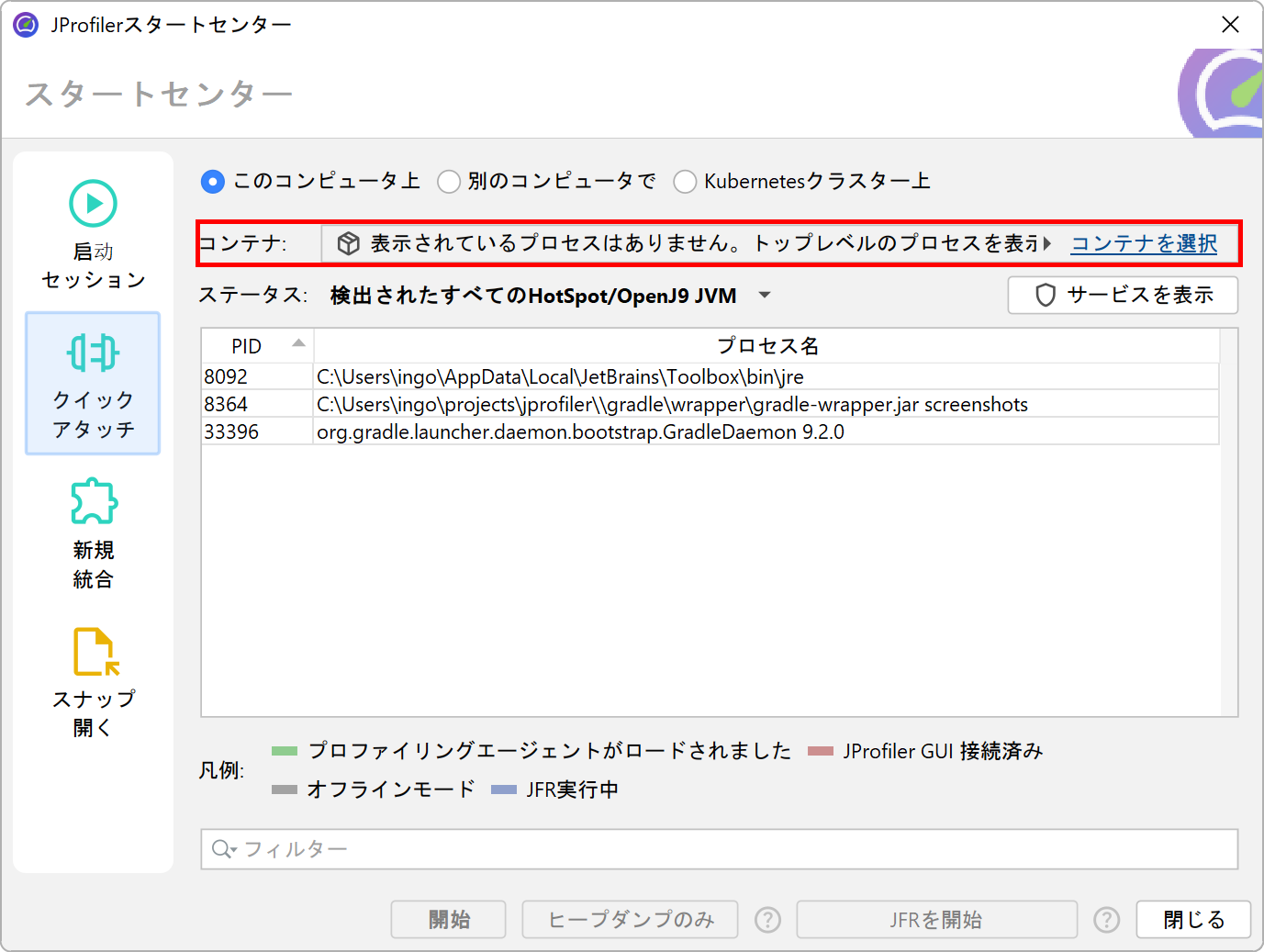
Task: Select the GradleDaemon 9.2.0 process
Action: click(x=766, y=431)
